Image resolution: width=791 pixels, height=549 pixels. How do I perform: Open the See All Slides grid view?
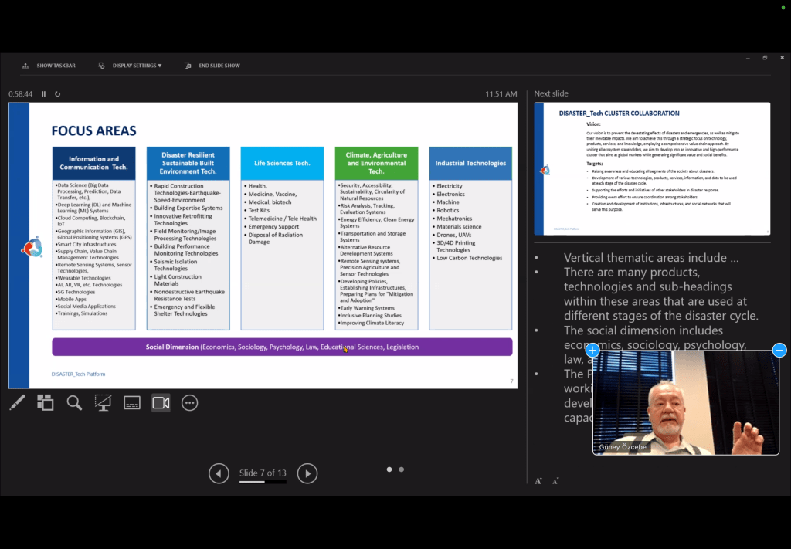point(46,402)
